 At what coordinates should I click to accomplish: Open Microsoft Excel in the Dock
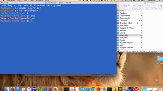click(x=39, y=89)
